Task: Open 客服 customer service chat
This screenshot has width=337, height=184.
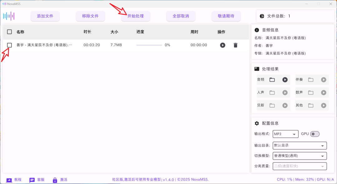Action: pyautogui.click(x=37, y=180)
